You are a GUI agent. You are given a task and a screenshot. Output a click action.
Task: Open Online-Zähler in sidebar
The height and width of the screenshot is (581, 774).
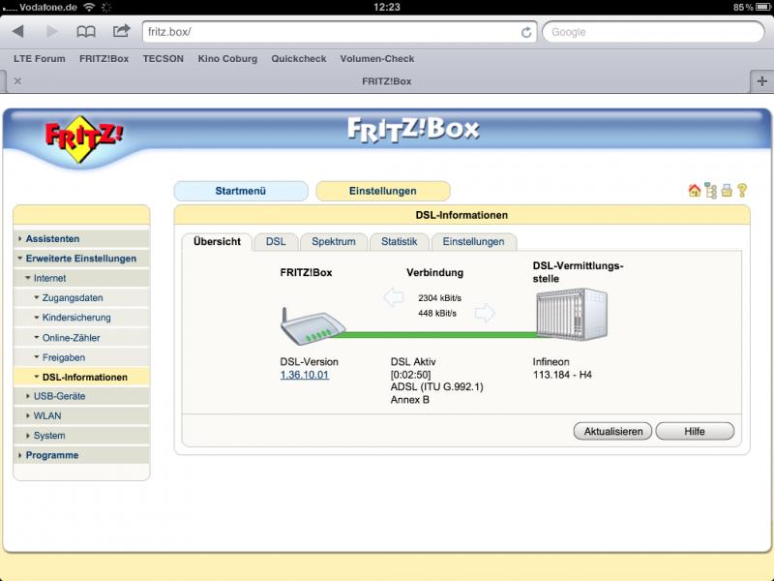(x=82, y=337)
